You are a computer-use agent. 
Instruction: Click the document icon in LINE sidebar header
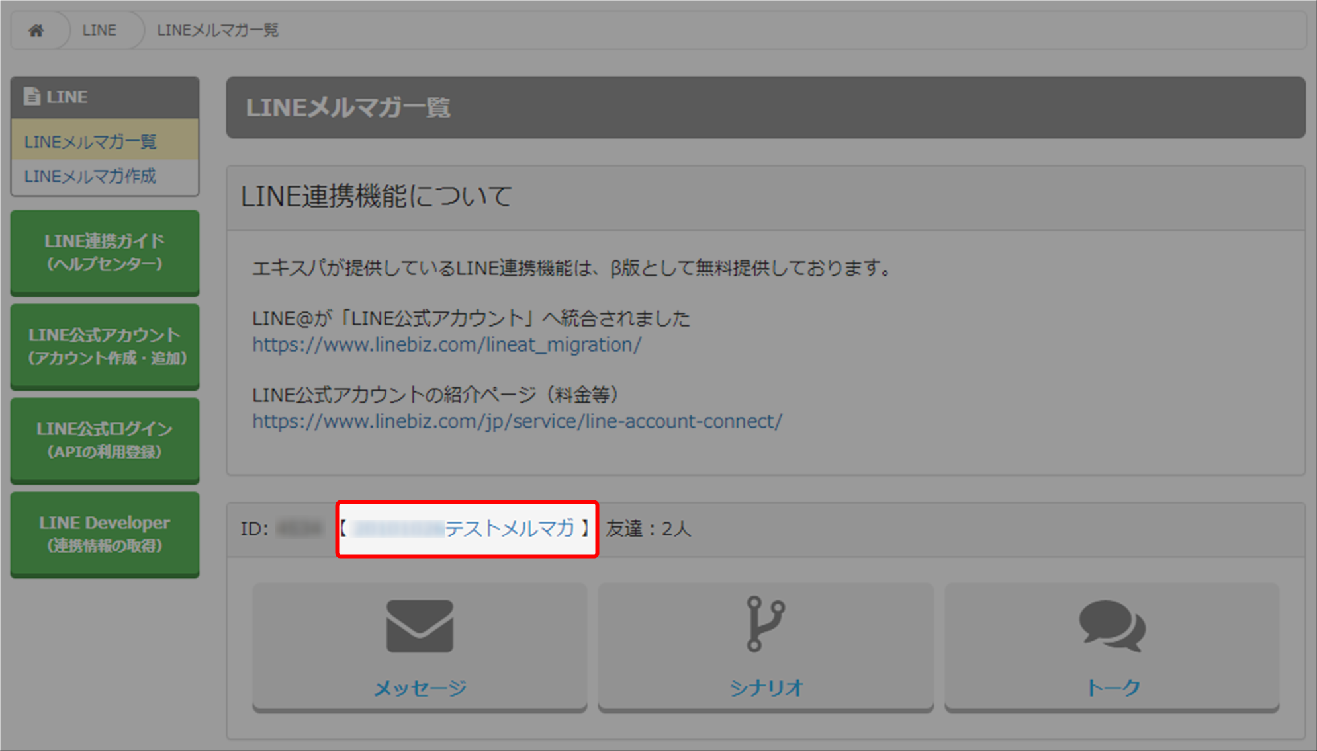click(32, 97)
